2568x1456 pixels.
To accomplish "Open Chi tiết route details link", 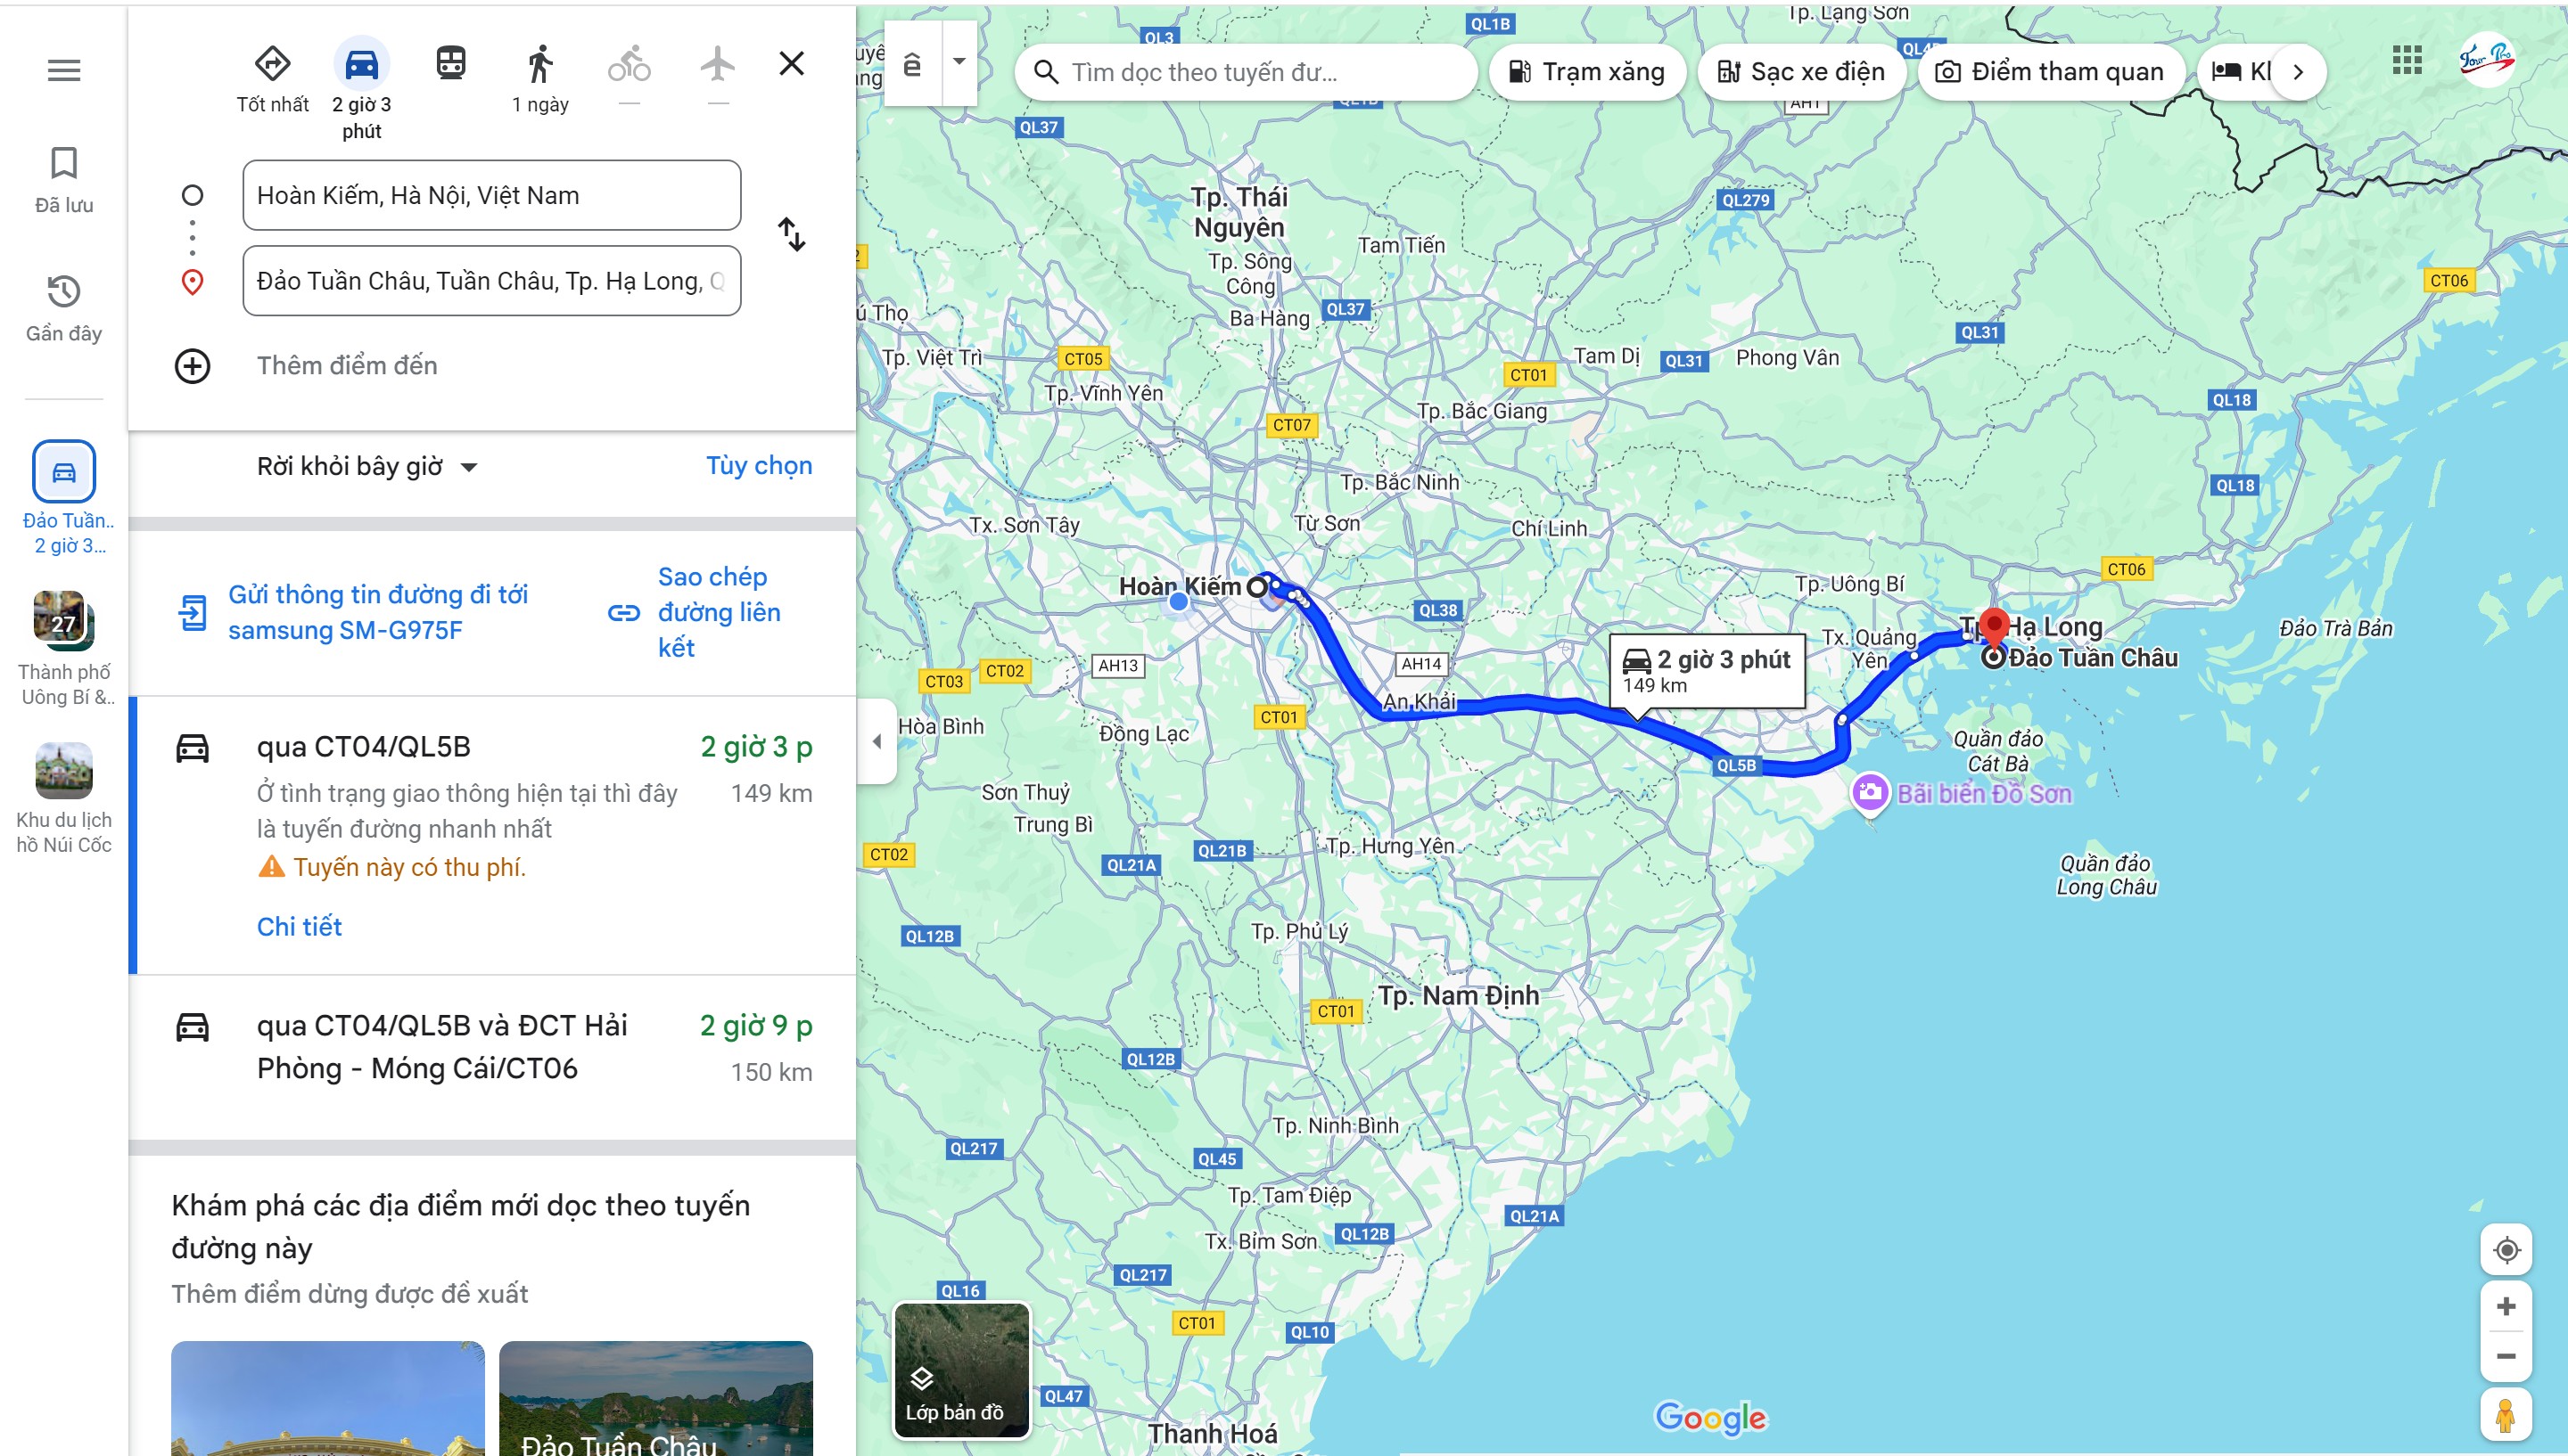I will tap(299, 927).
